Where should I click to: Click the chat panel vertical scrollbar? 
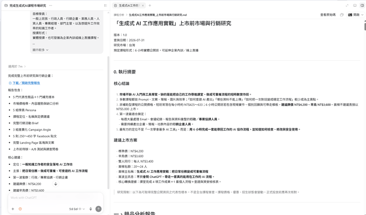108,123
